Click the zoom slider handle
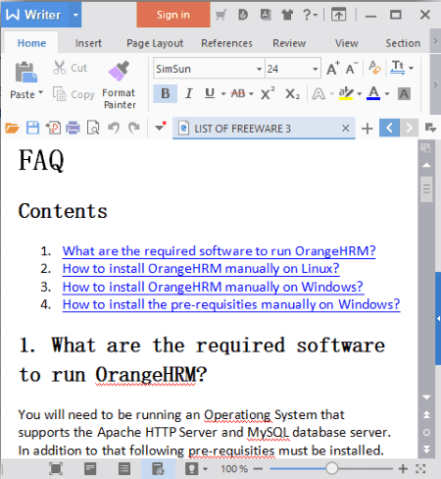441x479 pixels. click(x=331, y=468)
